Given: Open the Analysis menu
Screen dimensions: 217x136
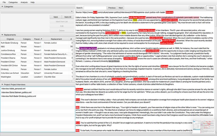Looking at the screenshot, I should coord(24,2).
